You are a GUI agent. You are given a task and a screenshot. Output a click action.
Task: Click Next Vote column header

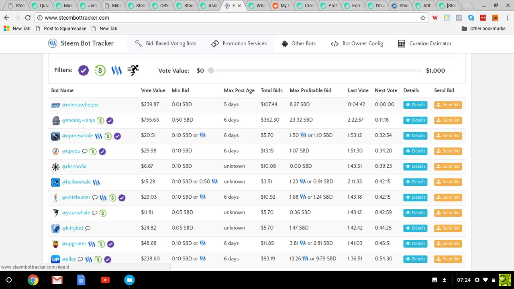point(386,90)
